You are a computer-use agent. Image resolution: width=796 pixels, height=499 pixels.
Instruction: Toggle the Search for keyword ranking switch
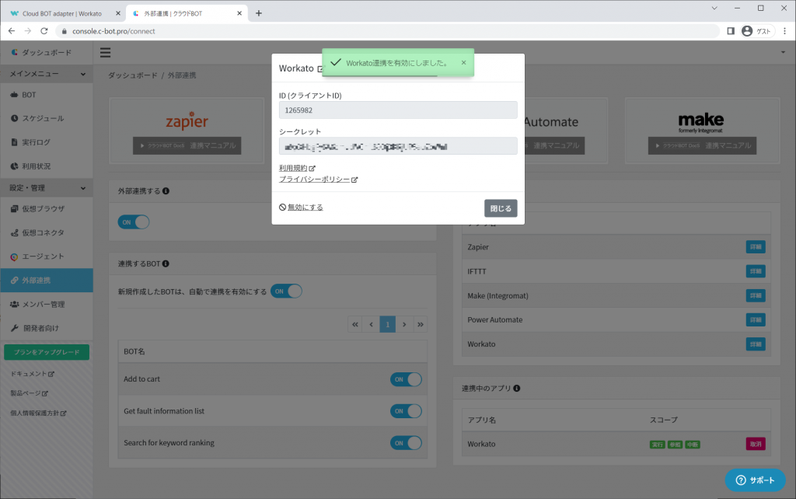[x=406, y=443]
